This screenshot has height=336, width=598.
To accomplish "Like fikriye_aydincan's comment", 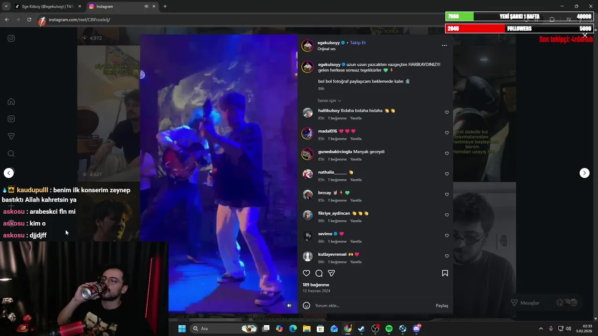I will click(447, 215).
